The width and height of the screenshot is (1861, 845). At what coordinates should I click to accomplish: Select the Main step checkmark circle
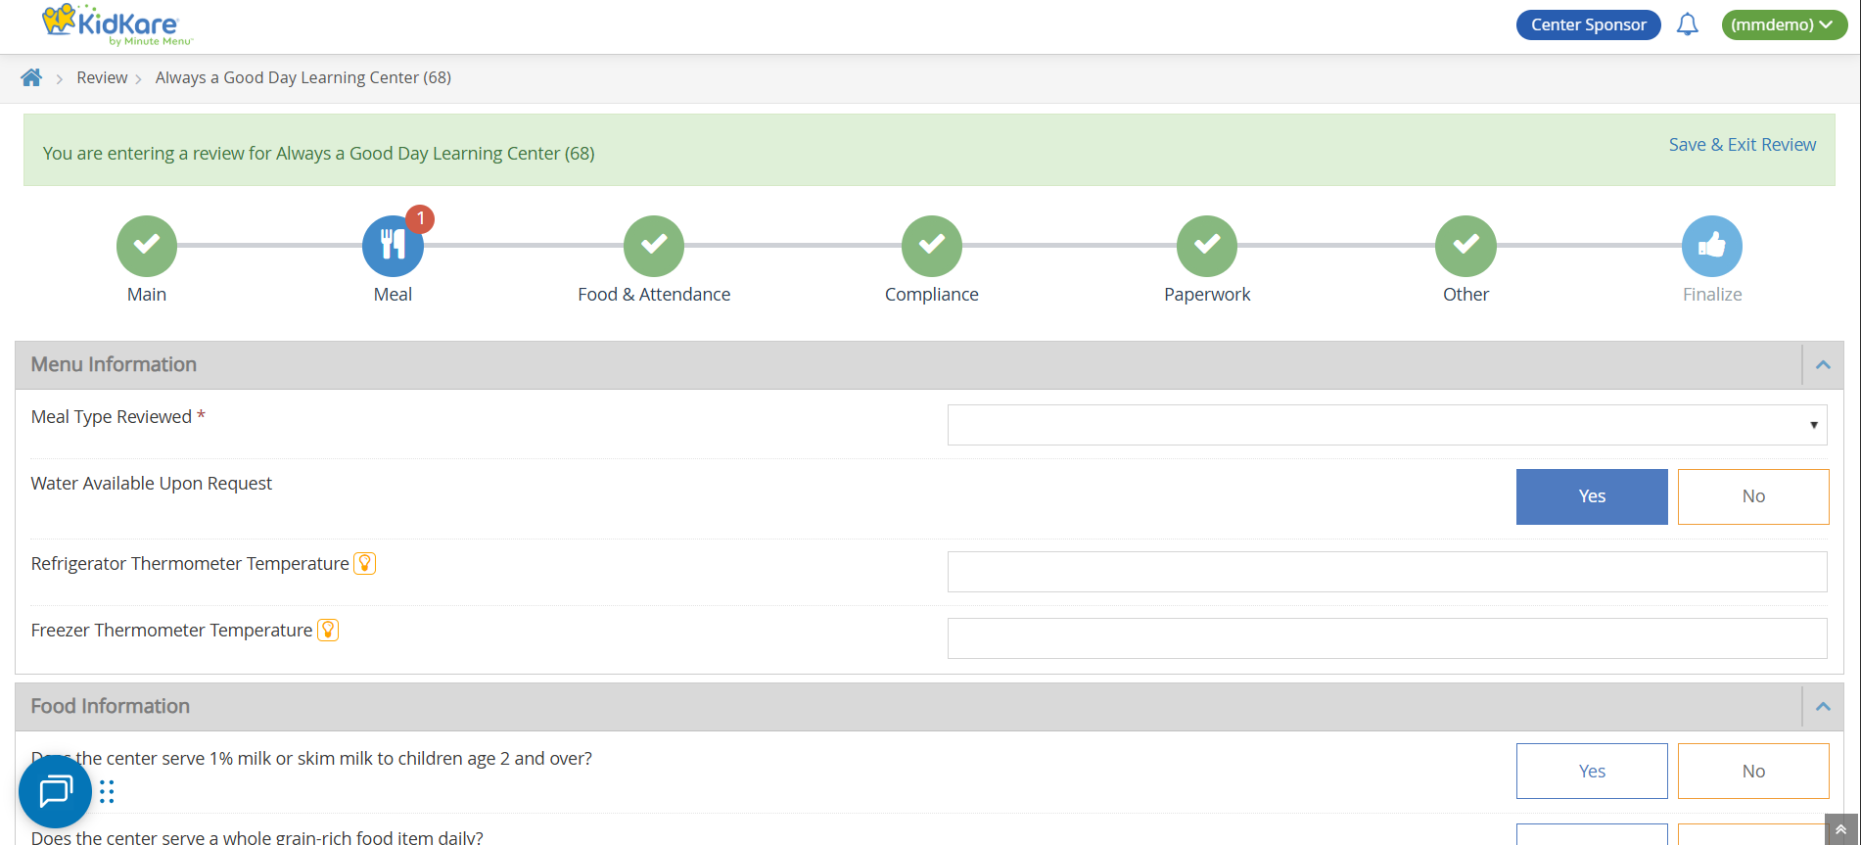click(147, 246)
